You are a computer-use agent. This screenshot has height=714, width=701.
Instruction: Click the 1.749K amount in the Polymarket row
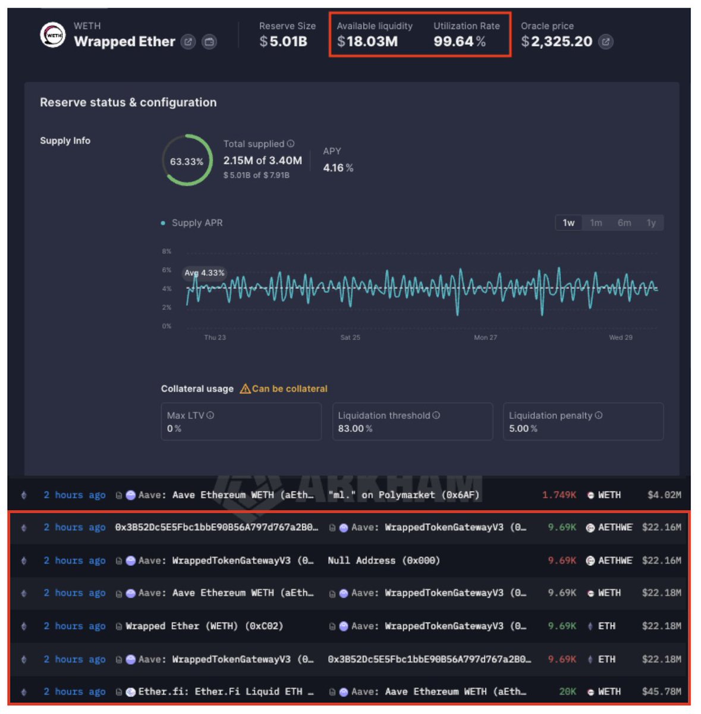click(559, 495)
